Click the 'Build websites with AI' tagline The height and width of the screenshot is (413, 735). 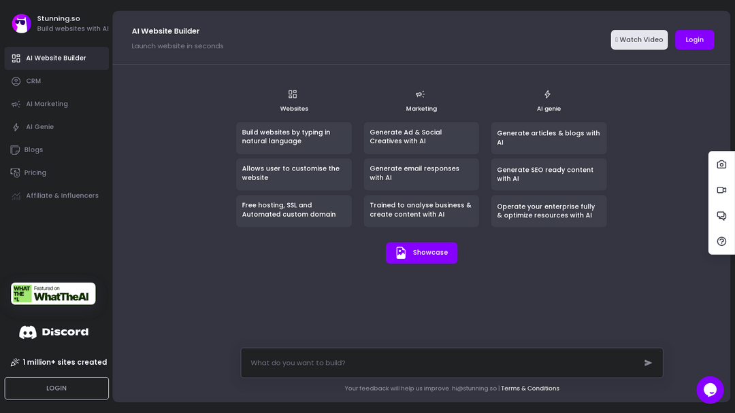pyautogui.click(x=73, y=29)
